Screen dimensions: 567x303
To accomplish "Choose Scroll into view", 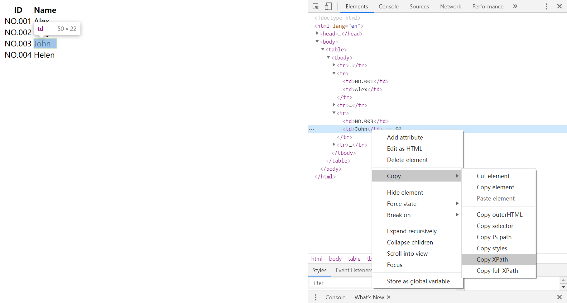I will [417, 253].
